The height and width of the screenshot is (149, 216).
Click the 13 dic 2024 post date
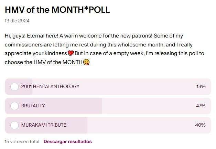17,21
